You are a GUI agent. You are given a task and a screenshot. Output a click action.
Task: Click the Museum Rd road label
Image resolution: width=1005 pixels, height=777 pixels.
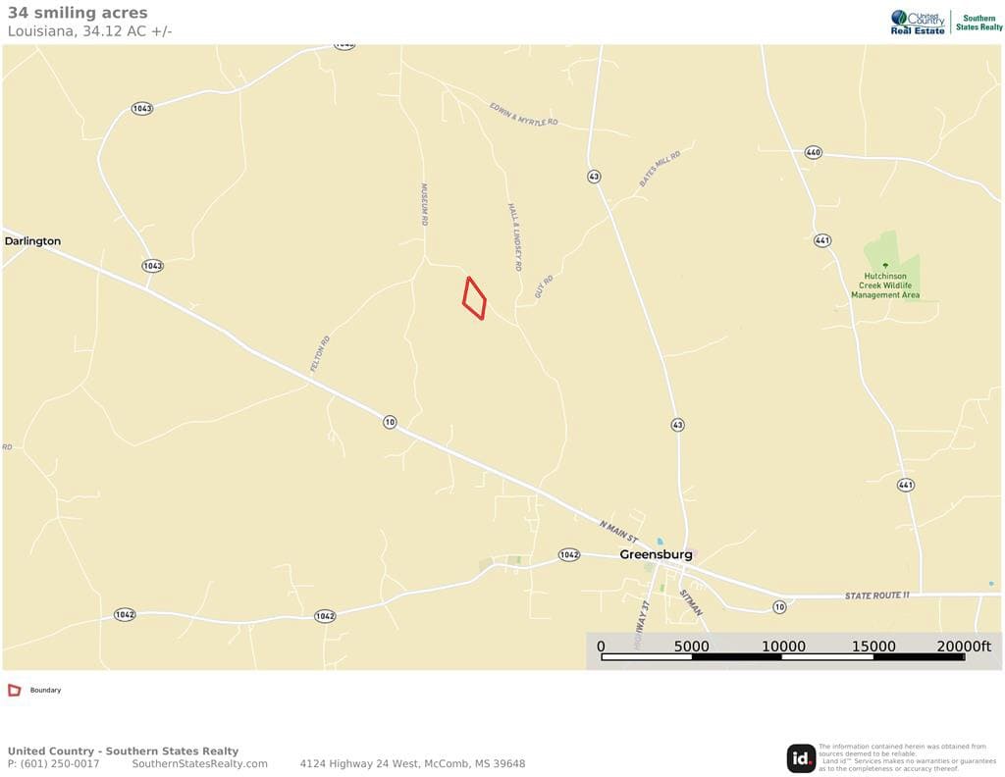click(424, 204)
